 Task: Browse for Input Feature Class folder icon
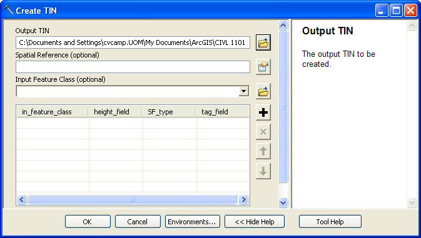tap(263, 91)
